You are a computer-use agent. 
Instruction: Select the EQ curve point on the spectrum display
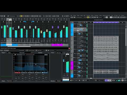coord(36,65)
